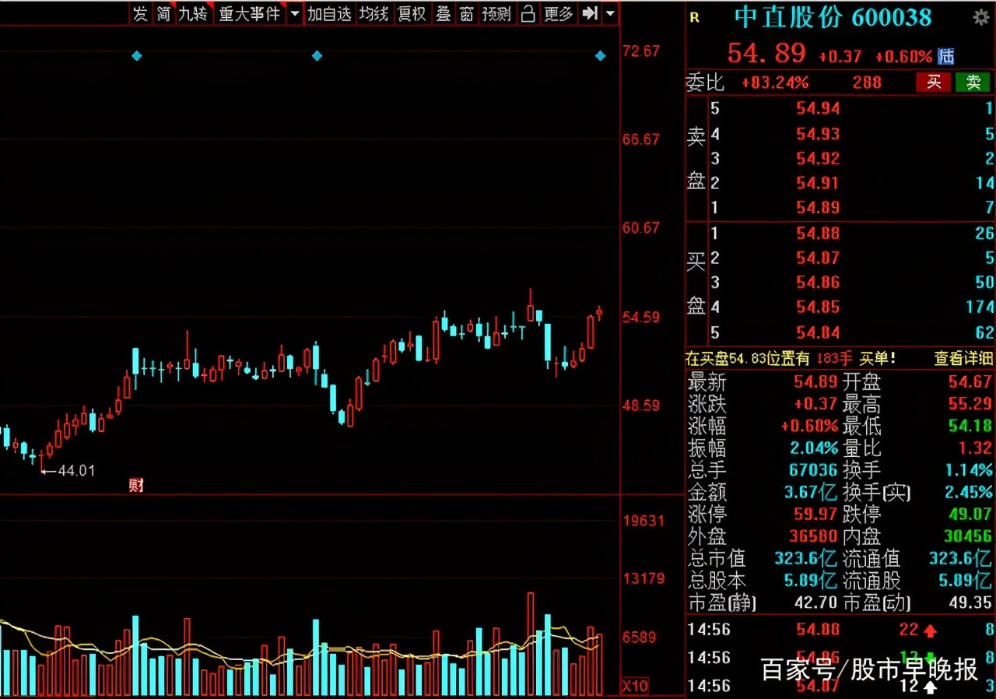Open the dropdown next to 重大事件
The height and width of the screenshot is (699, 996).
coord(293,13)
